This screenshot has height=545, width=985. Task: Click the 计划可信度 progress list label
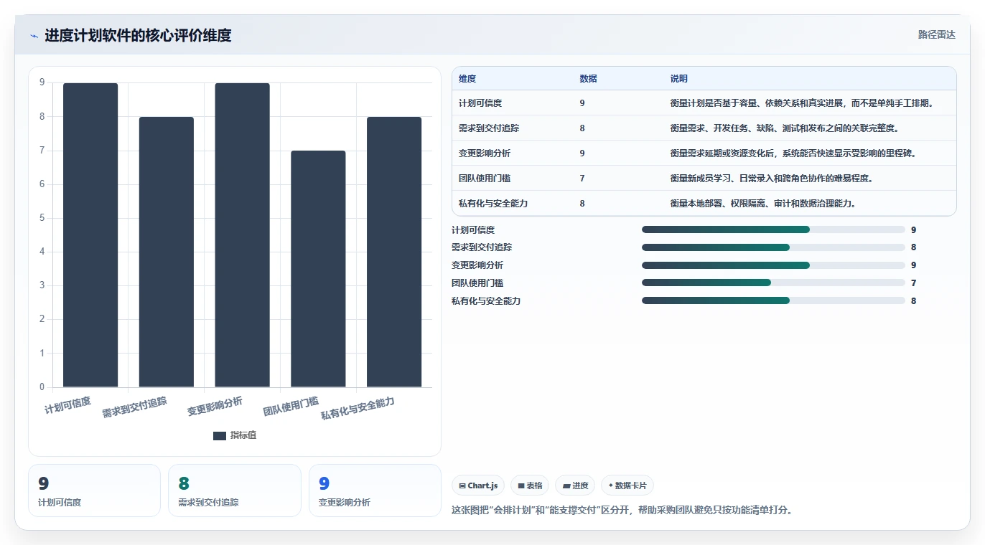pos(473,230)
